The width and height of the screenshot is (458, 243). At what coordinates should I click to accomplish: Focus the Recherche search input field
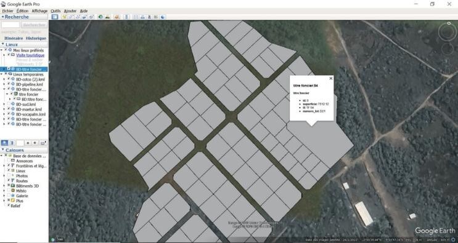[10, 25]
